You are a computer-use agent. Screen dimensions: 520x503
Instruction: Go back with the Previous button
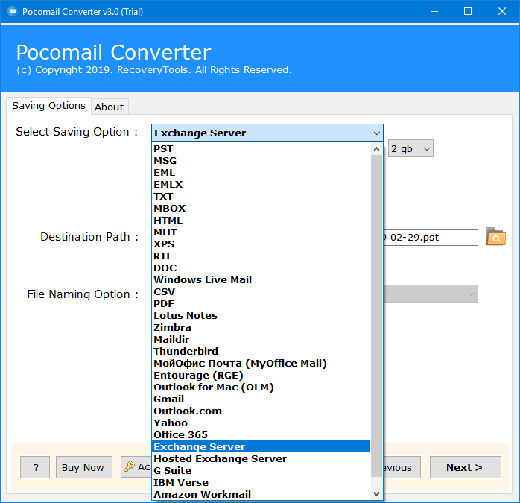pos(402,467)
